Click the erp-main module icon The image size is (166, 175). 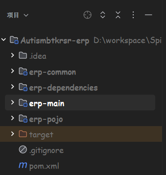[x=23, y=103]
